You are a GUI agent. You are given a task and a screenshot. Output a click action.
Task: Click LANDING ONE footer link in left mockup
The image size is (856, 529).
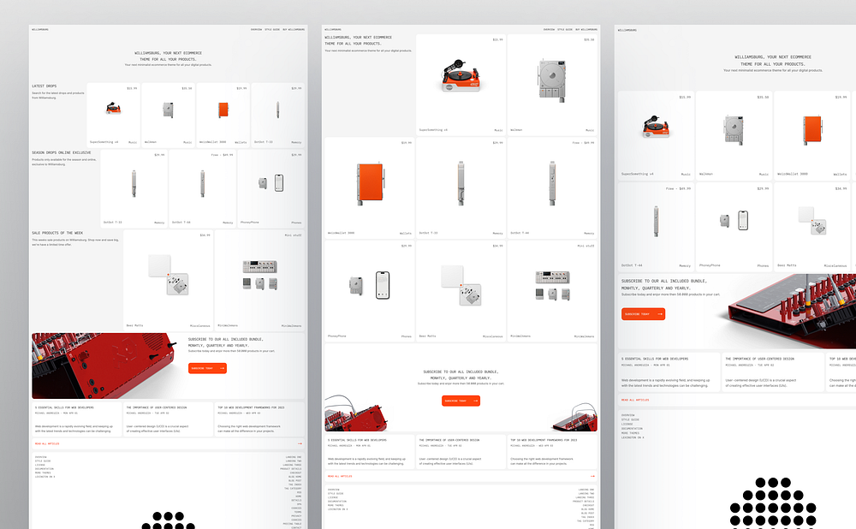(294, 457)
